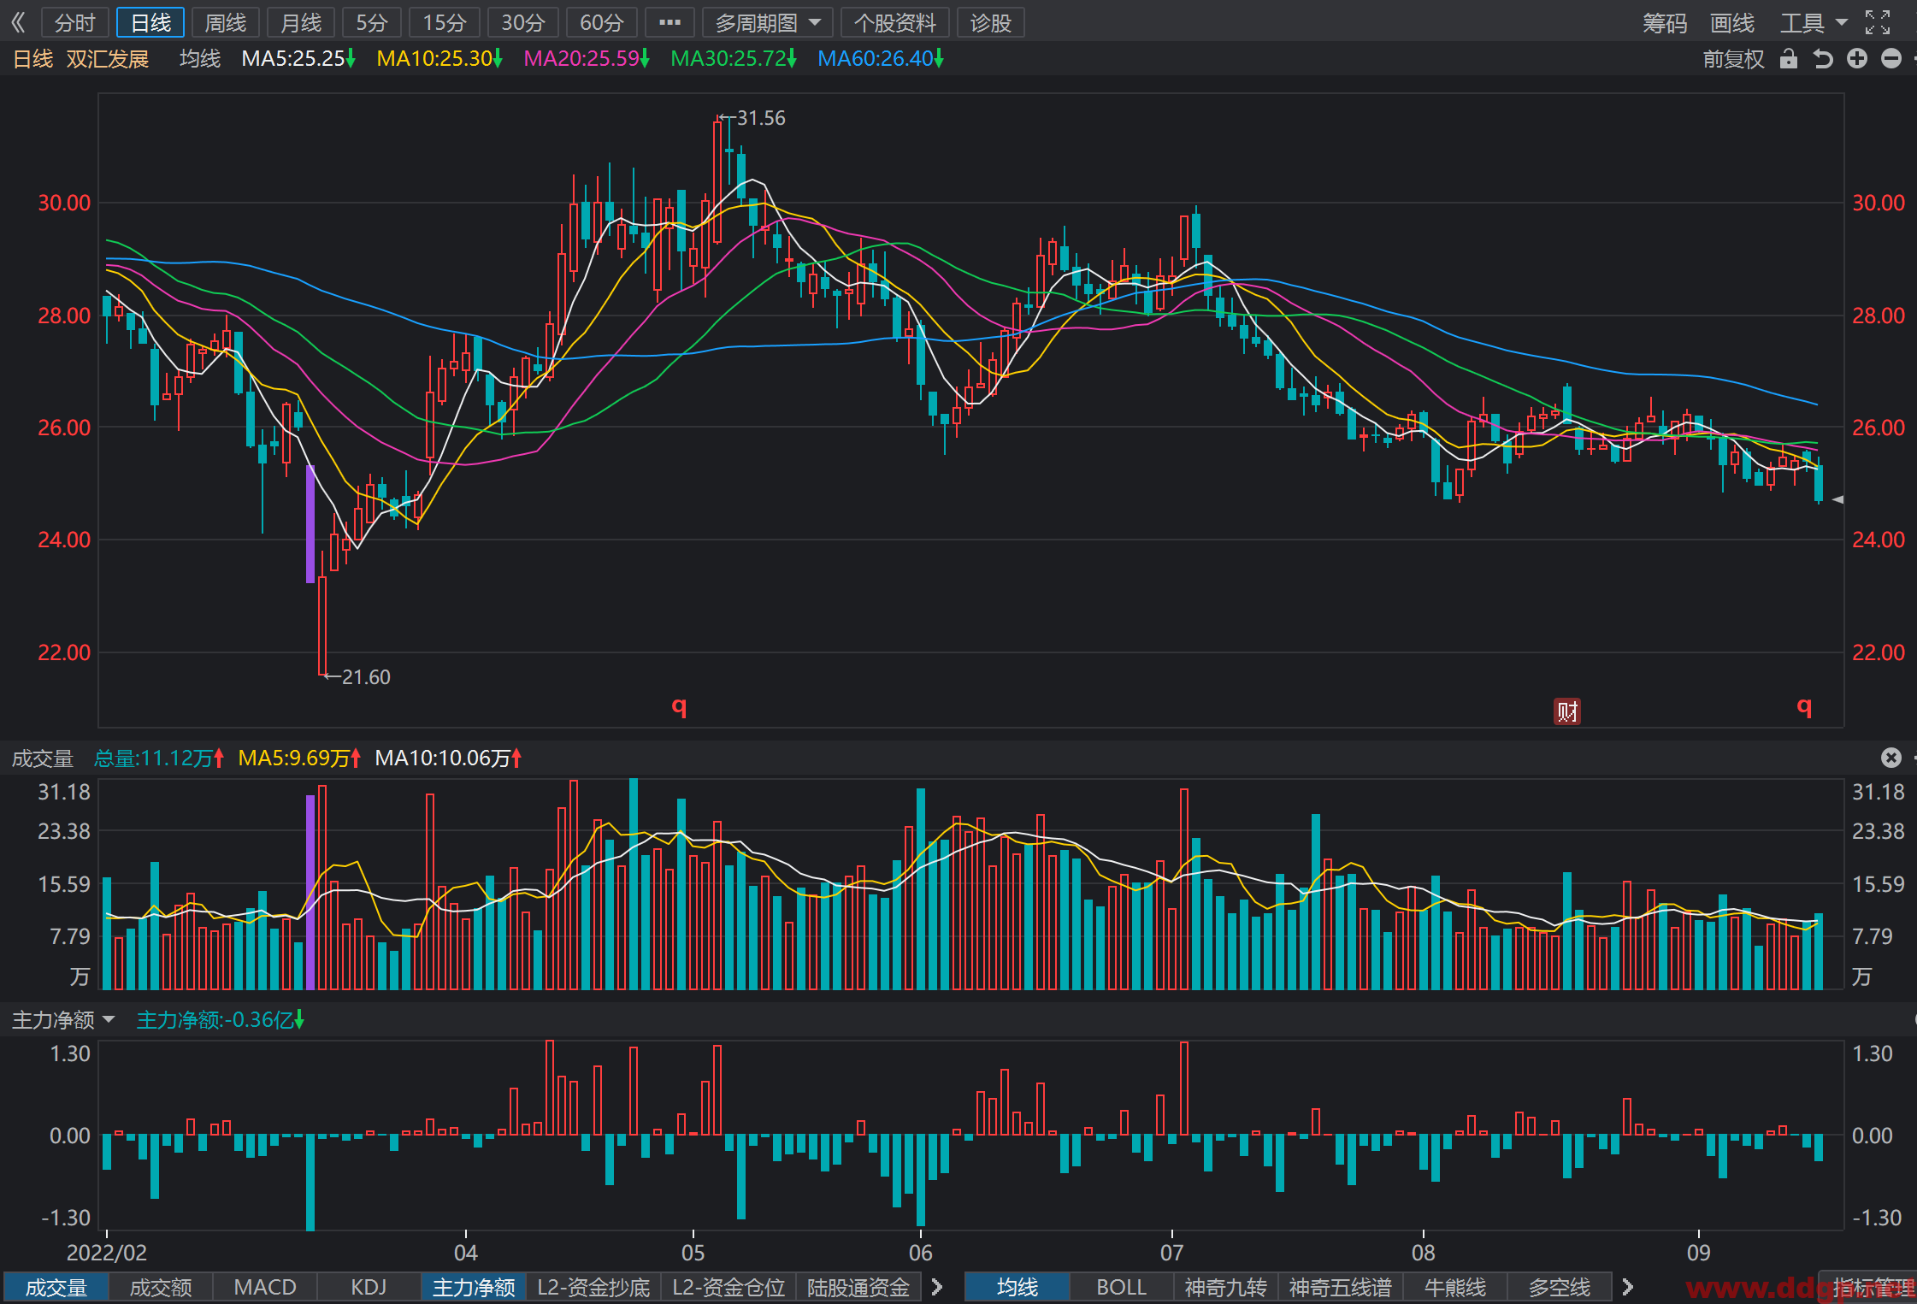Click the 21.60 low price label
Viewport: 1917px width, 1304px height.
tap(366, 677)
